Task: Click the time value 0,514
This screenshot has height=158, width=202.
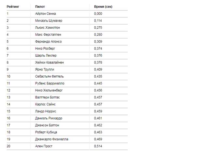Action: [x=98, y=146]
